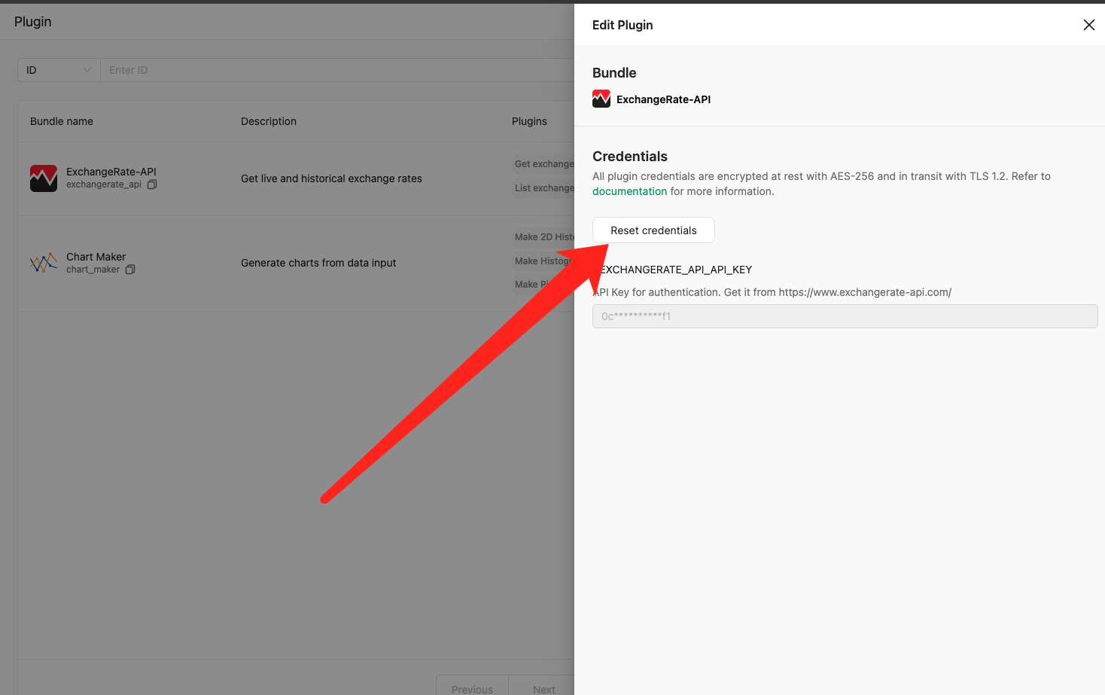Click the masked API key field
Screen dimensions: 1105x695
pyautogui.click(x=845, y=316)
